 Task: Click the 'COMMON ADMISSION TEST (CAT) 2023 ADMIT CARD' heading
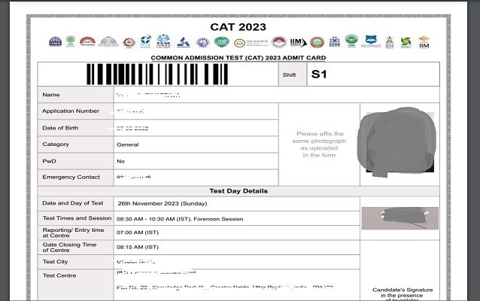click(238, 58)
